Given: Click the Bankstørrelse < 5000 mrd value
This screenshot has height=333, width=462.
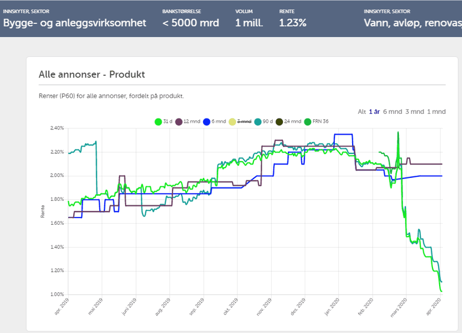Looking at the screenshot, I should 190,23.
